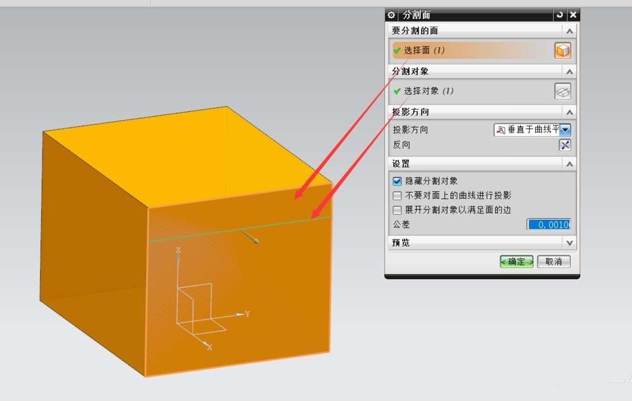The width and height of the screenshot is (632, 401).
Task: Click 取消 to cancel the divide face operation
Action: click(553, 261)
